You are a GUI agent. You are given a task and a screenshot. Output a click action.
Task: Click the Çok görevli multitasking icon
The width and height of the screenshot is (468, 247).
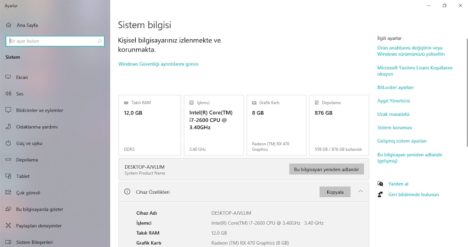pyautogui.click(x=8, y=192)
